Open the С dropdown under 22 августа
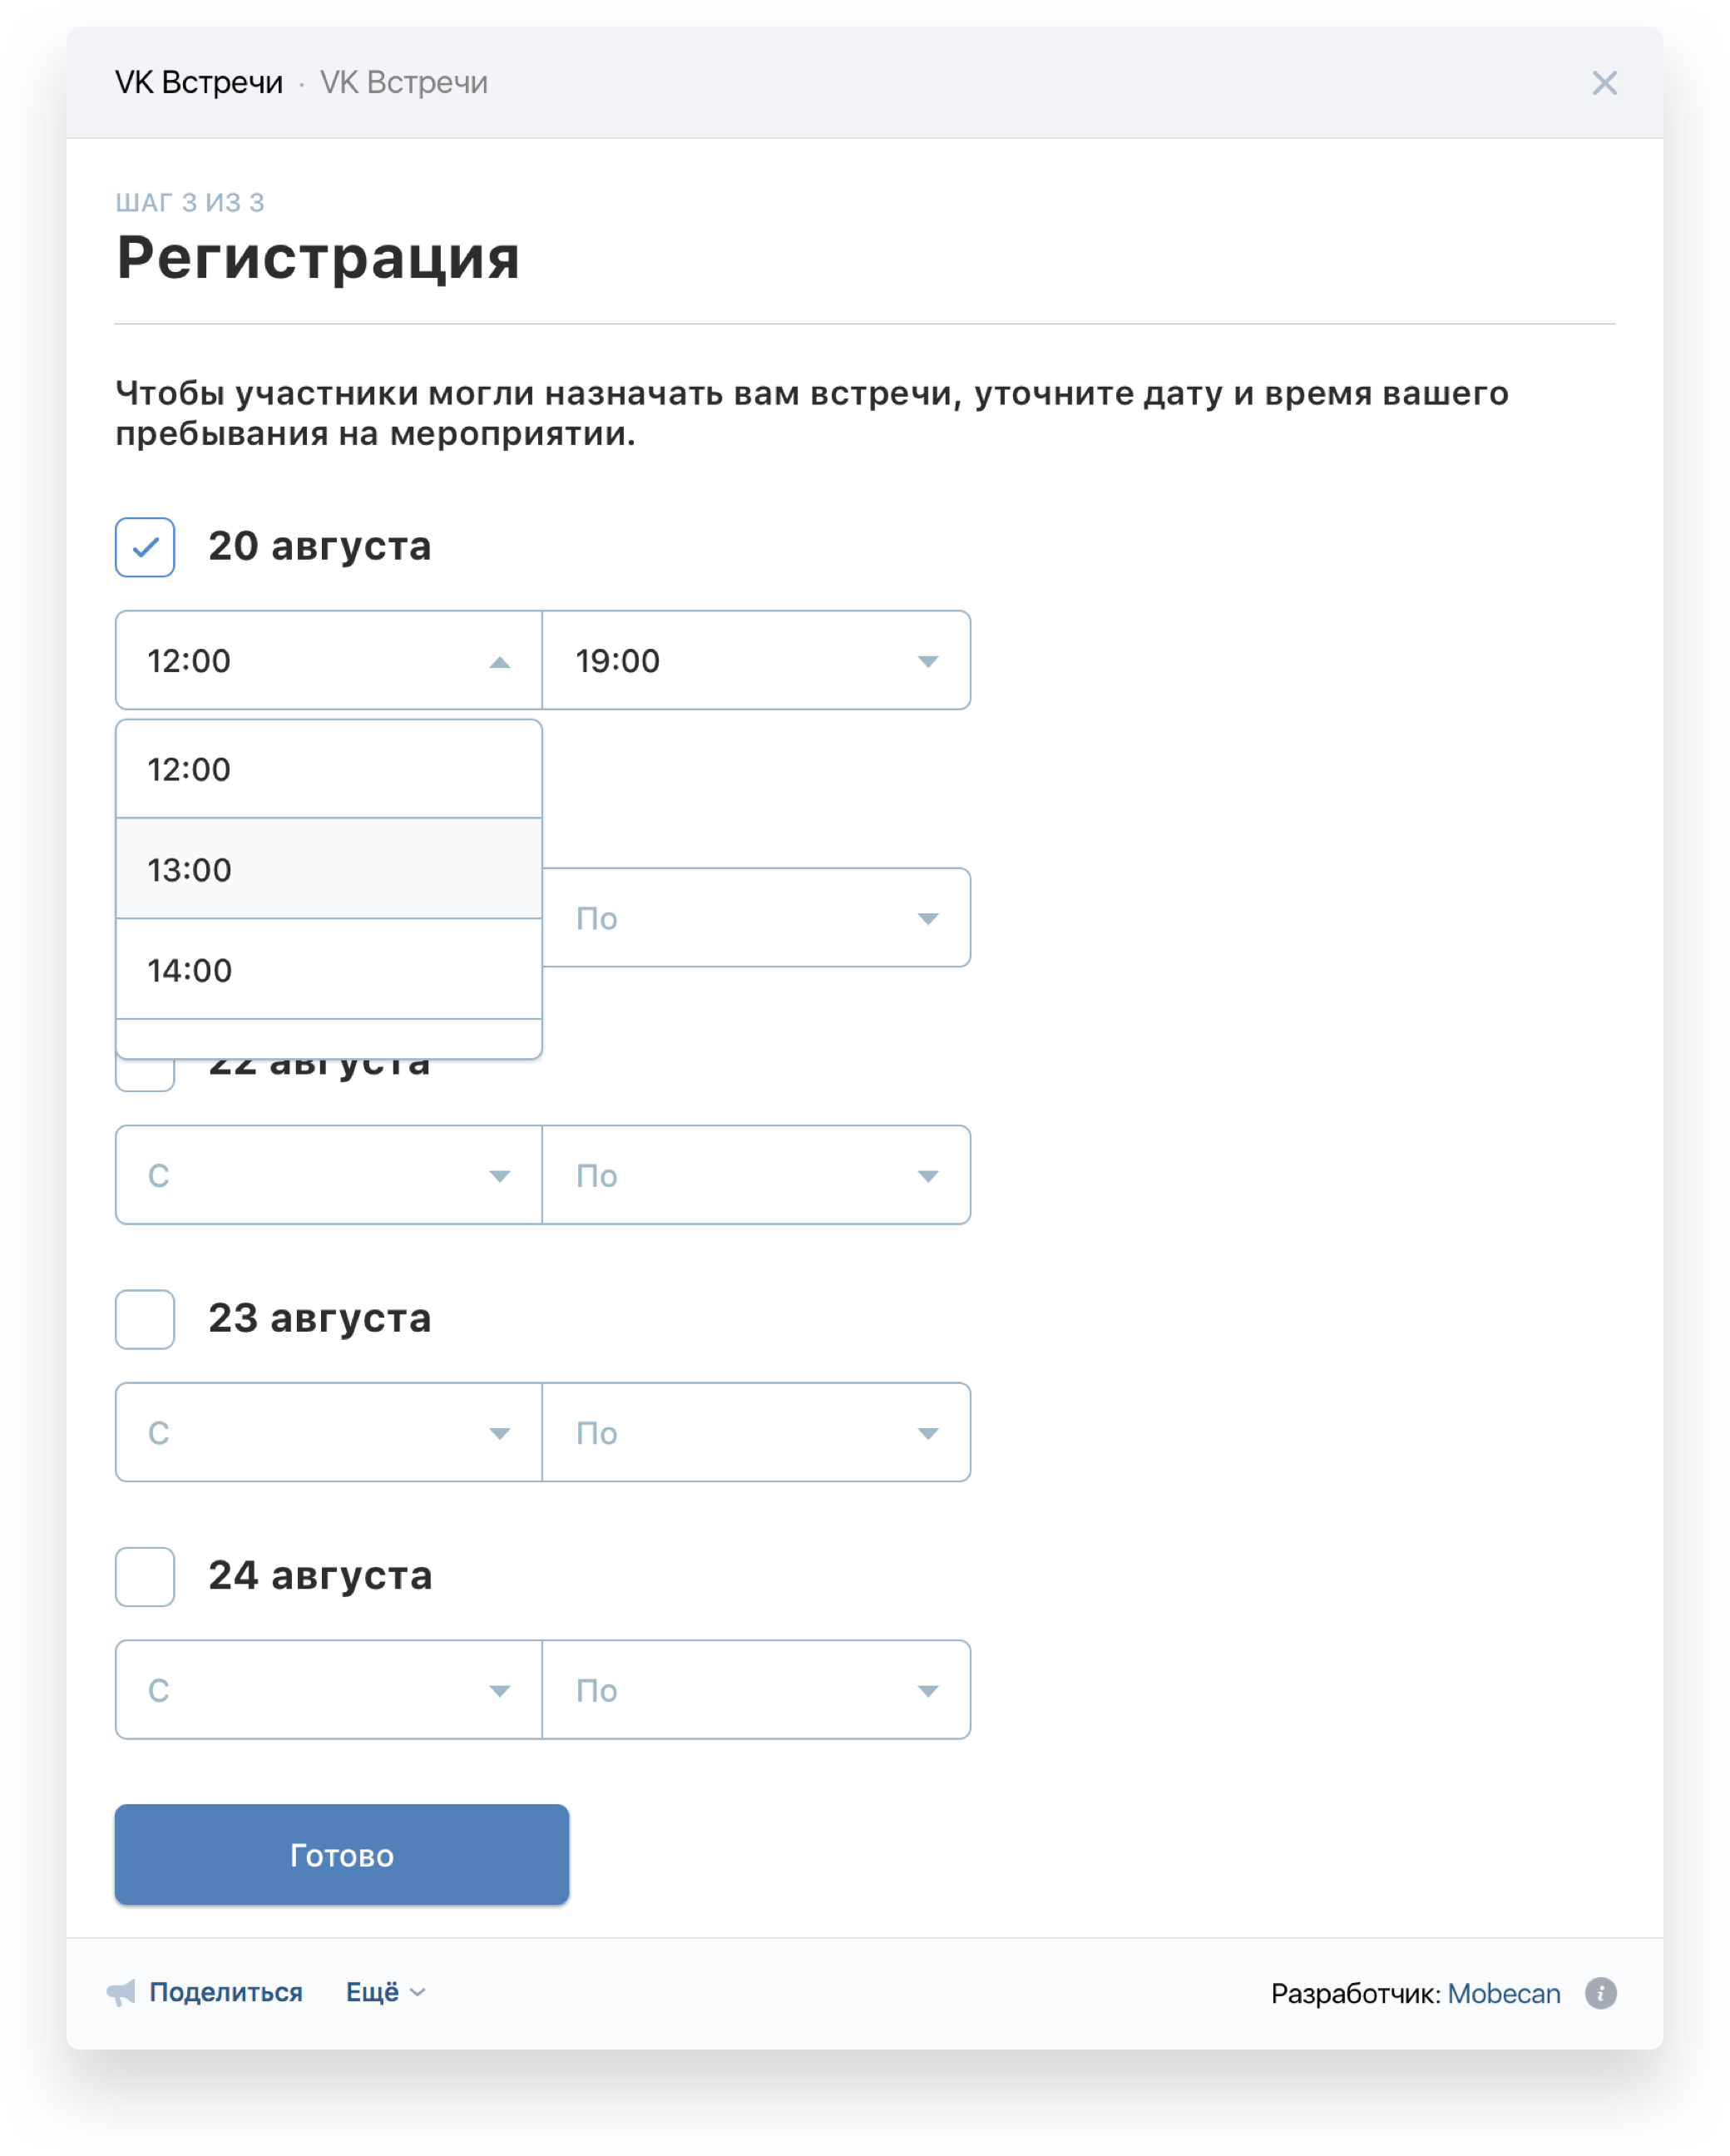This screenshot has width=1730, height=2156. click(x=329, y=1175)
